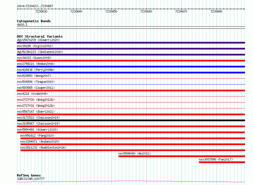Click esv2727031 (Wong2012b) variant label
Image resolution: width=253 pixels, height=185 pixels.
[36, 106]
